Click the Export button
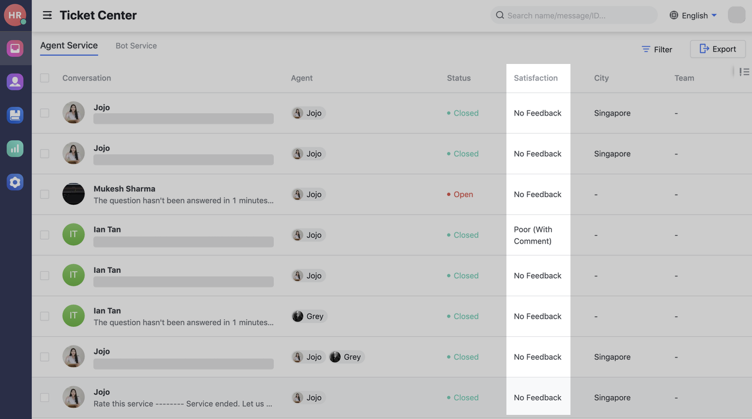 [717, 49]
